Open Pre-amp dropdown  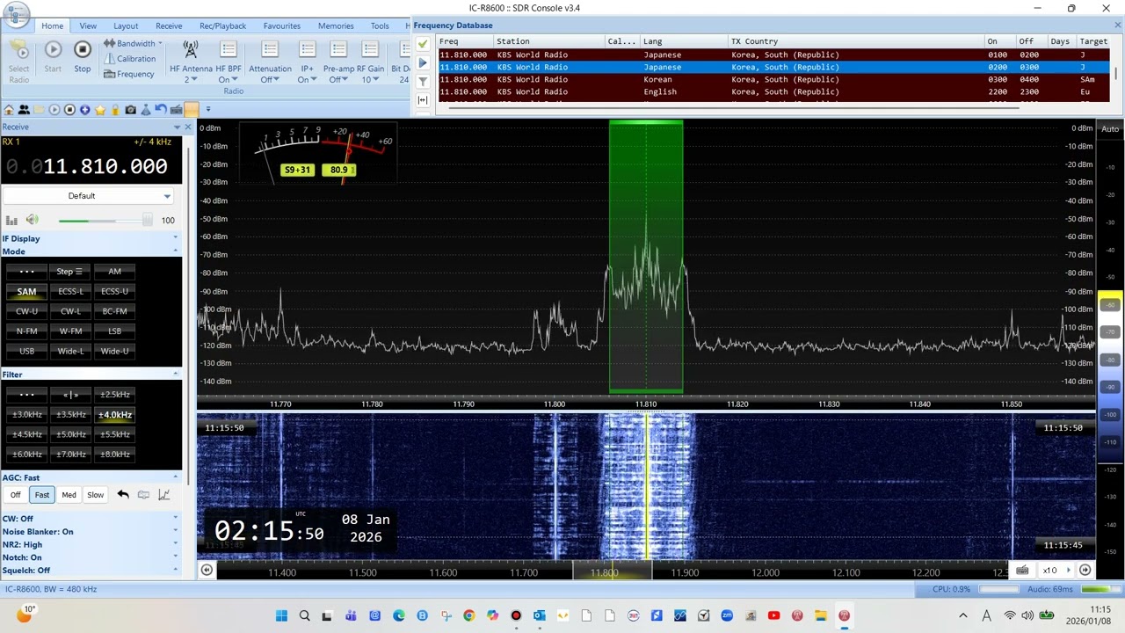click(x=338, y=61)
